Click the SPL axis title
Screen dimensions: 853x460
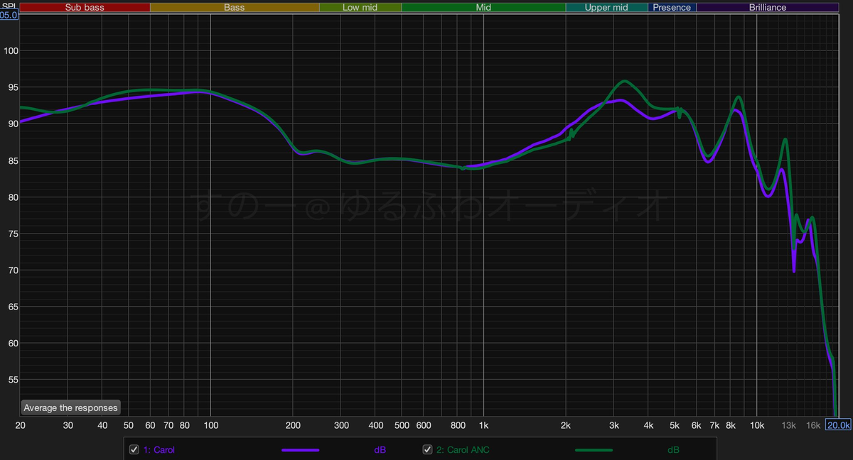click(8, 5)
